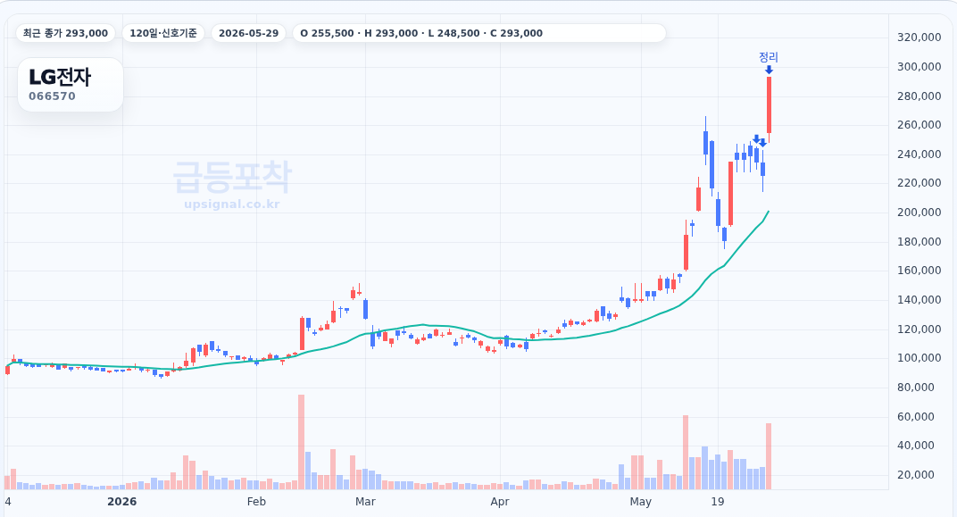Click the tallest volume bar in February
This screenshot has height=517, width=957.
click(301, 442)
